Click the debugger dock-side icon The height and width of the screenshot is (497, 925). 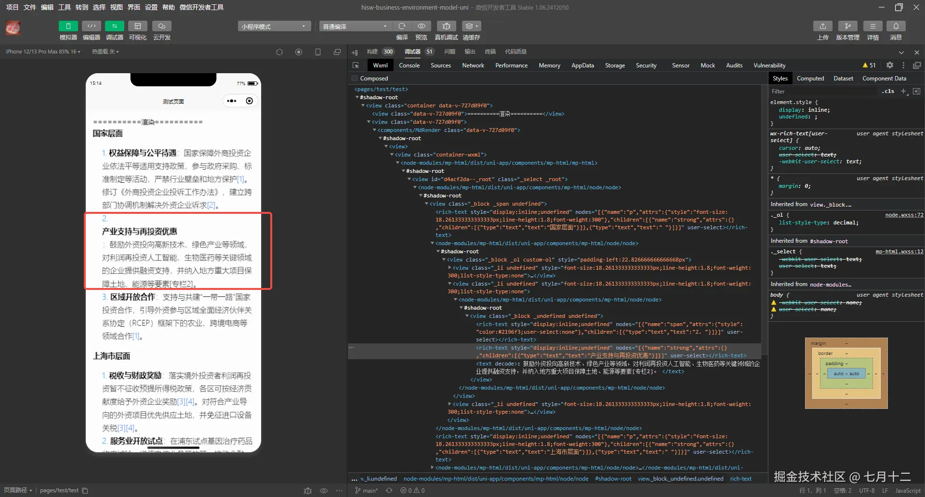tap(917, 65)
